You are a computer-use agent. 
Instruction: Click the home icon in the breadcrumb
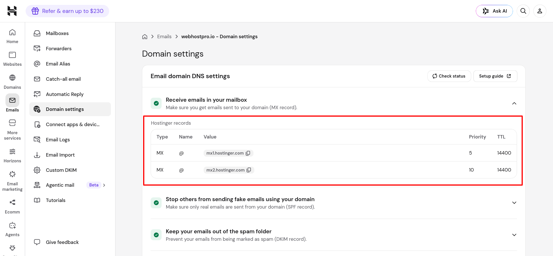145,36
